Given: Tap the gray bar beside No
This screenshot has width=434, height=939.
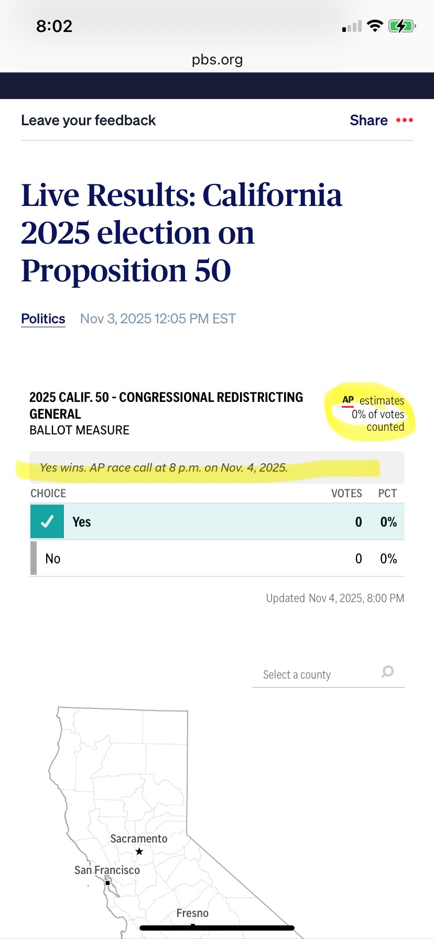Looking at the screenshot, I should 34,558.
